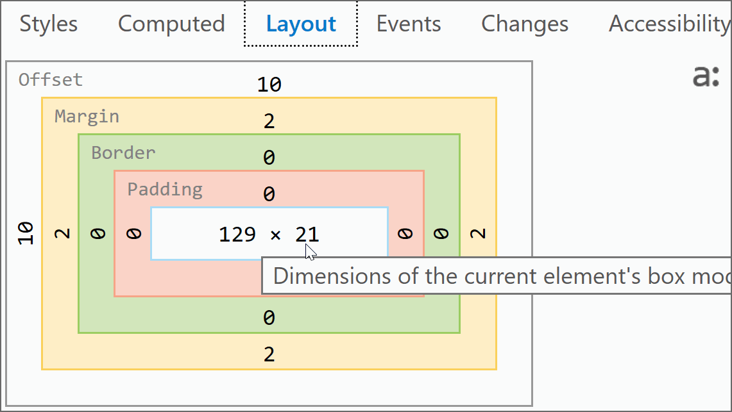The height and width of the screenshot is (412, 732).
Task: Edit the bottom border value 0
Action: (x=269, y=318)
